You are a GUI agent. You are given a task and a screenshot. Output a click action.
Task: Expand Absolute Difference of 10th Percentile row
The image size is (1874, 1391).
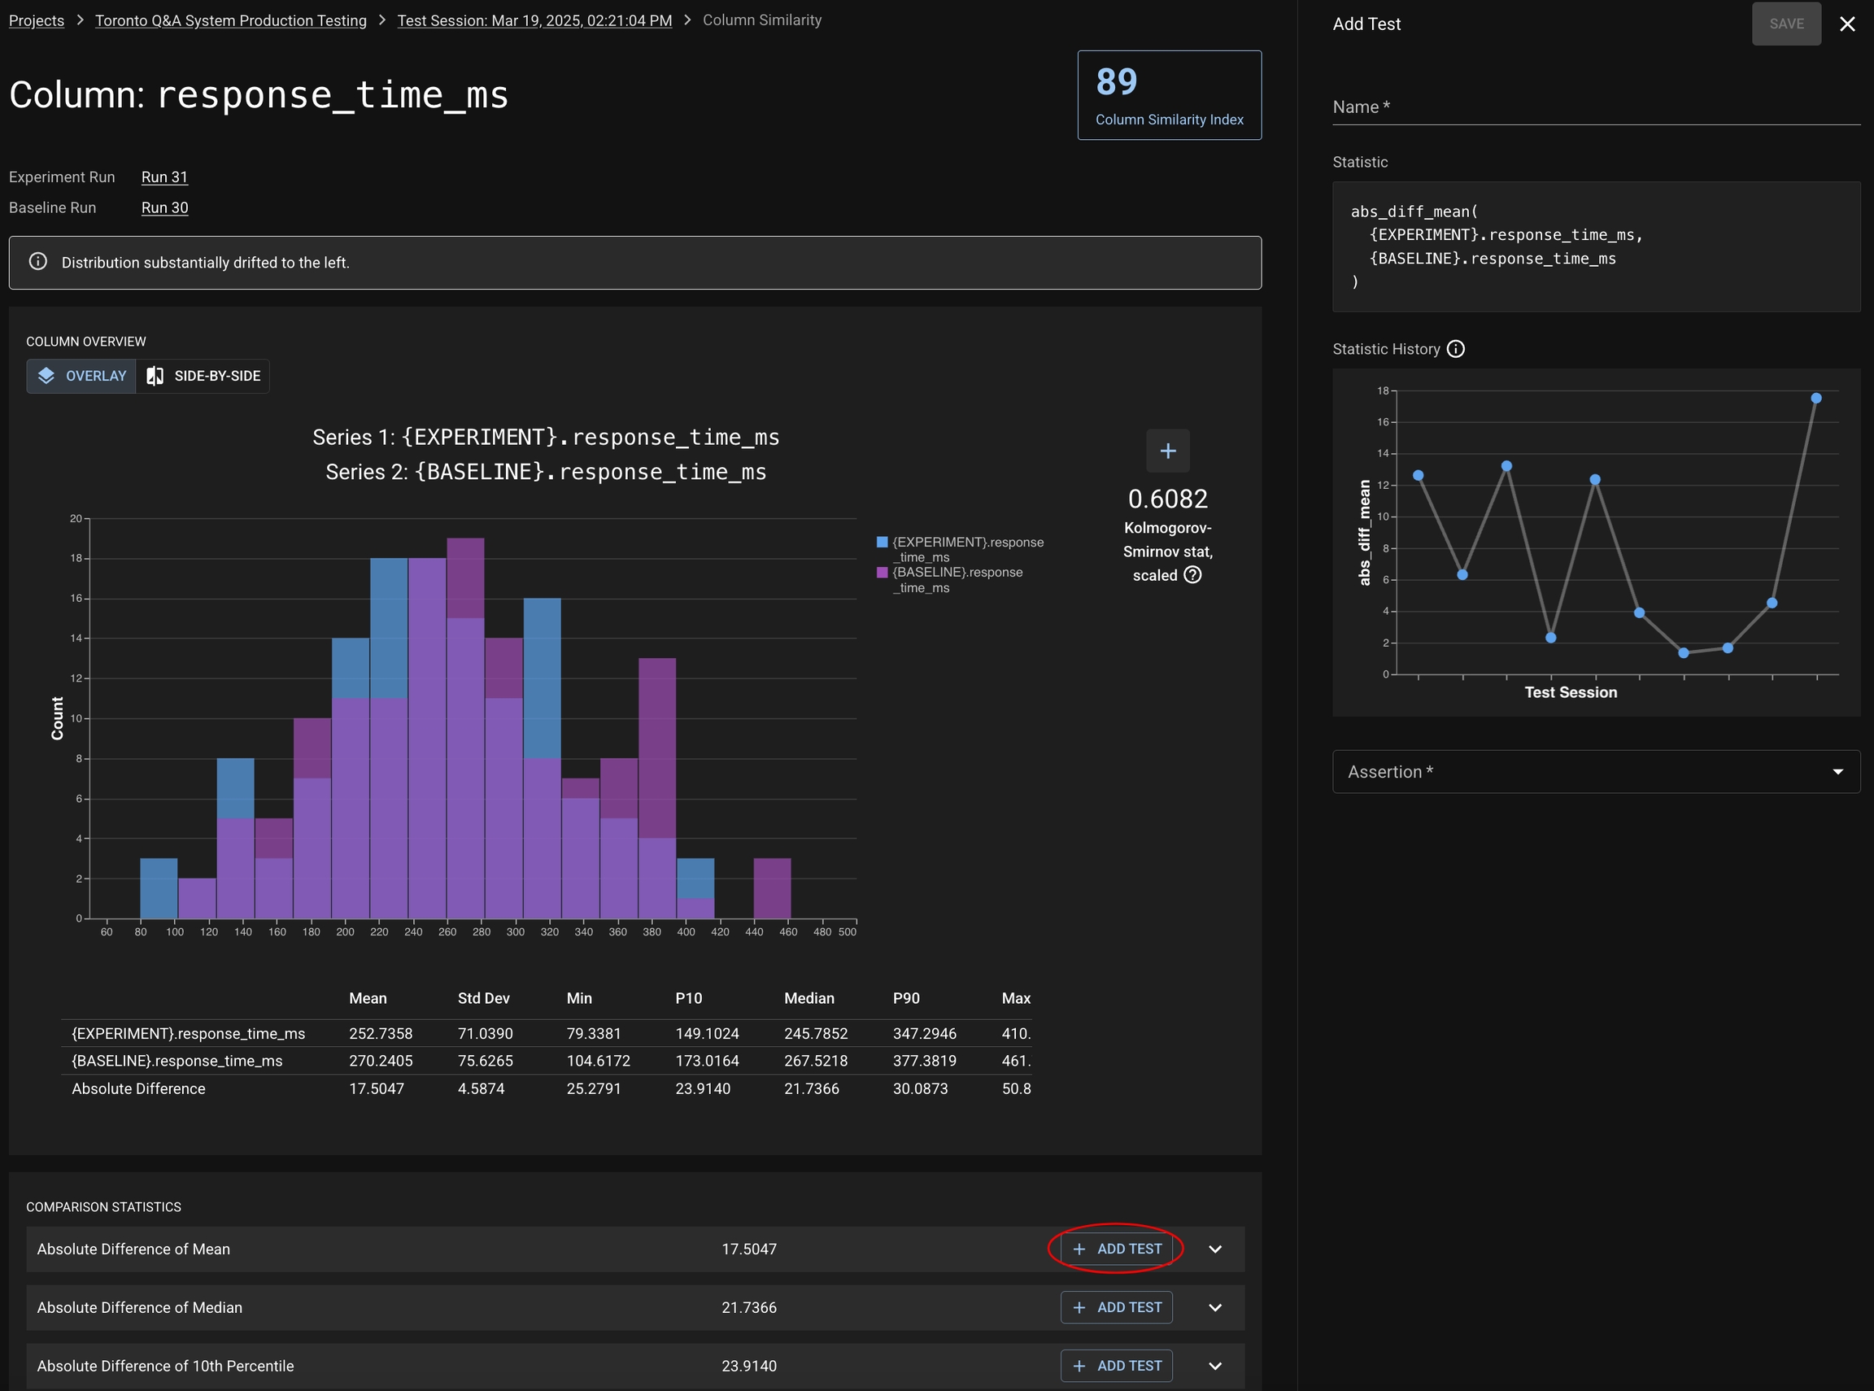[x=1215, y=1366]
